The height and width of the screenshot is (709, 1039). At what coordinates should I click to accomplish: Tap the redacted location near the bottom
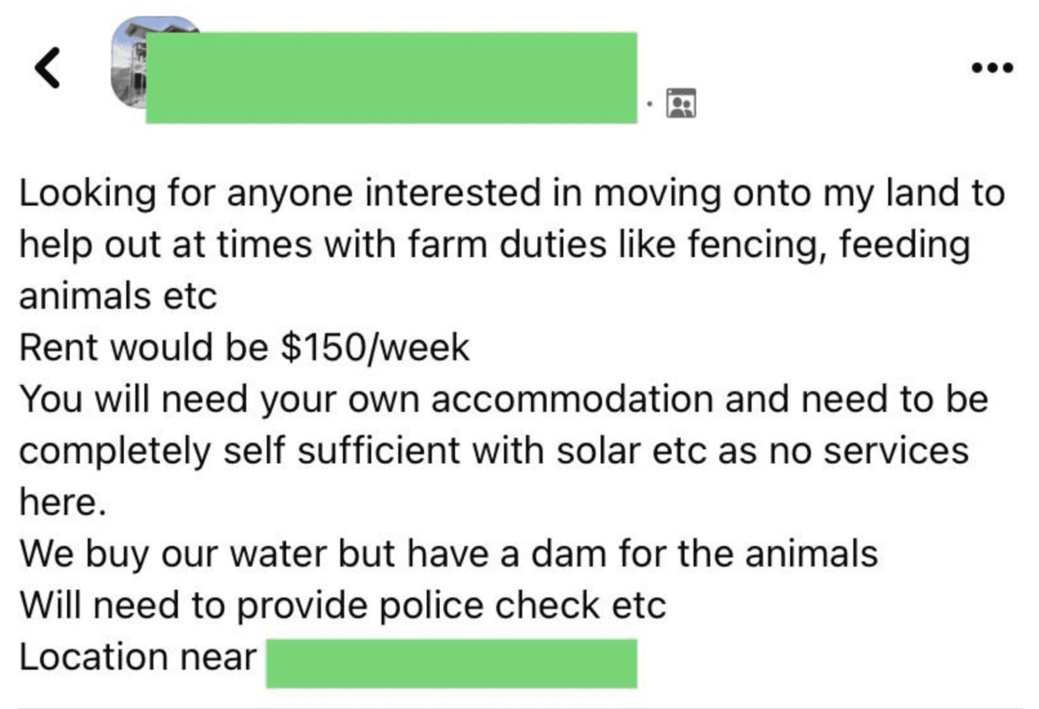click(x=451, y=663)
